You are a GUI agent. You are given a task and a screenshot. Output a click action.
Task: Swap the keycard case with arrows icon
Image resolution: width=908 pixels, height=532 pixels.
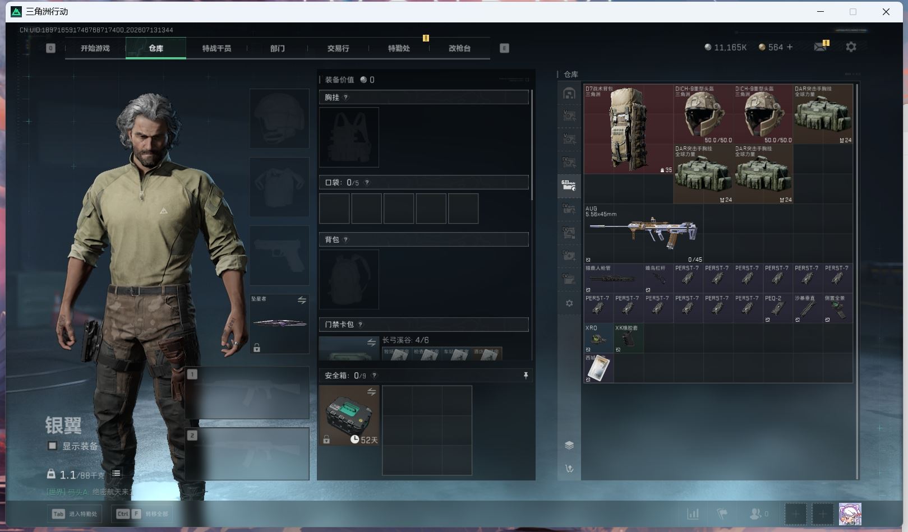point(371,343)
